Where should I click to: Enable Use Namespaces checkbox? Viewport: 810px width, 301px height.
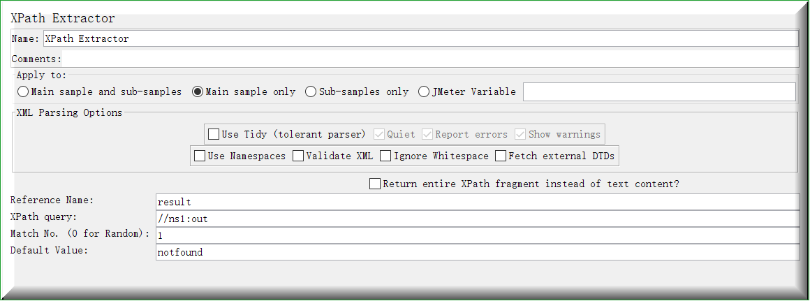click(240, 156)
